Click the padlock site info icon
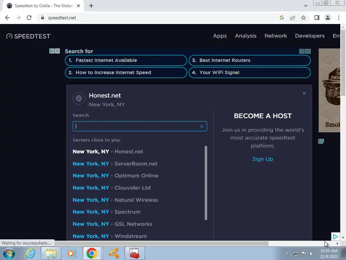 (x=43, y=18)
